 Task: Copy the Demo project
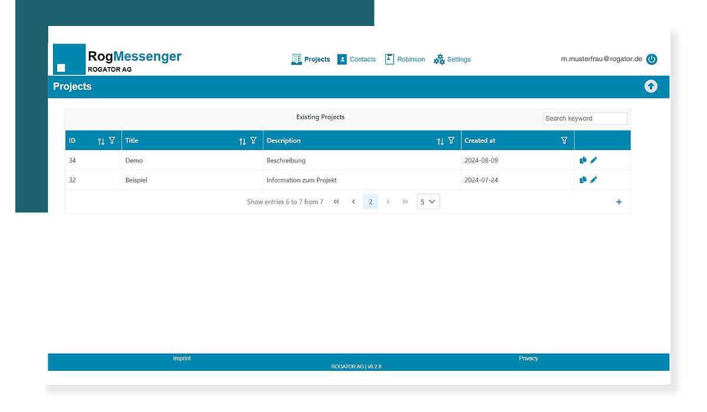[x=583, y=160]
